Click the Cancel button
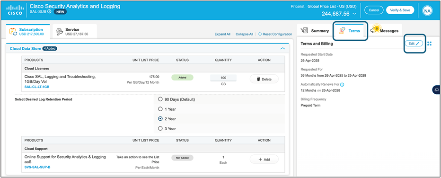Image resolution: width=441 pixels, height=178 pixels. click(x=374, y=10)
